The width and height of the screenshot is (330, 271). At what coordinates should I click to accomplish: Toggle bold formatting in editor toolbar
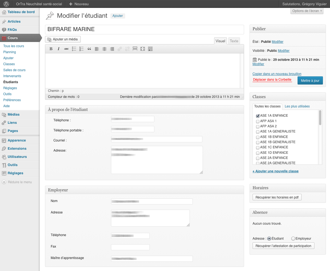click(x=51, y=49)
